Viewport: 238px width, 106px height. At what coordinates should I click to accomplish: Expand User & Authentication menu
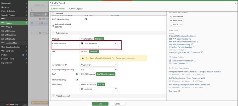14,47
